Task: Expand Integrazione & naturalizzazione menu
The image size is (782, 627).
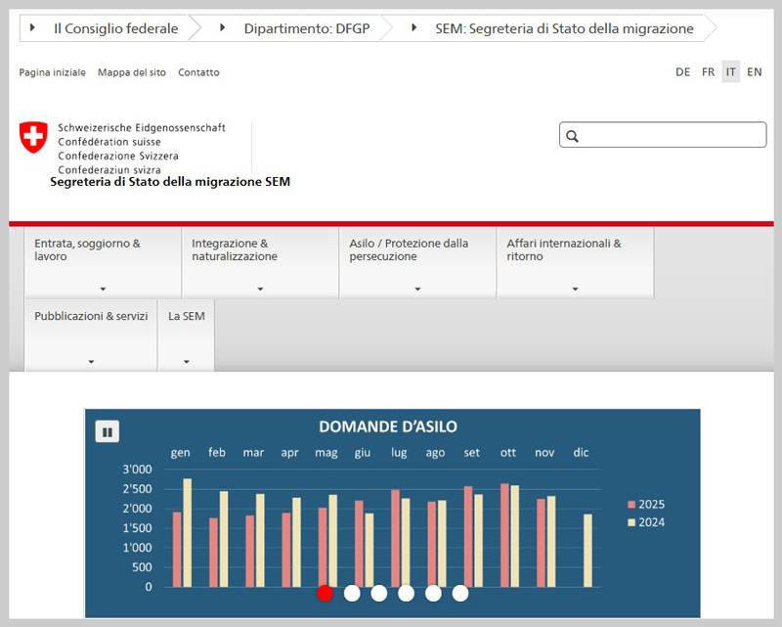Action: (260, 262)
